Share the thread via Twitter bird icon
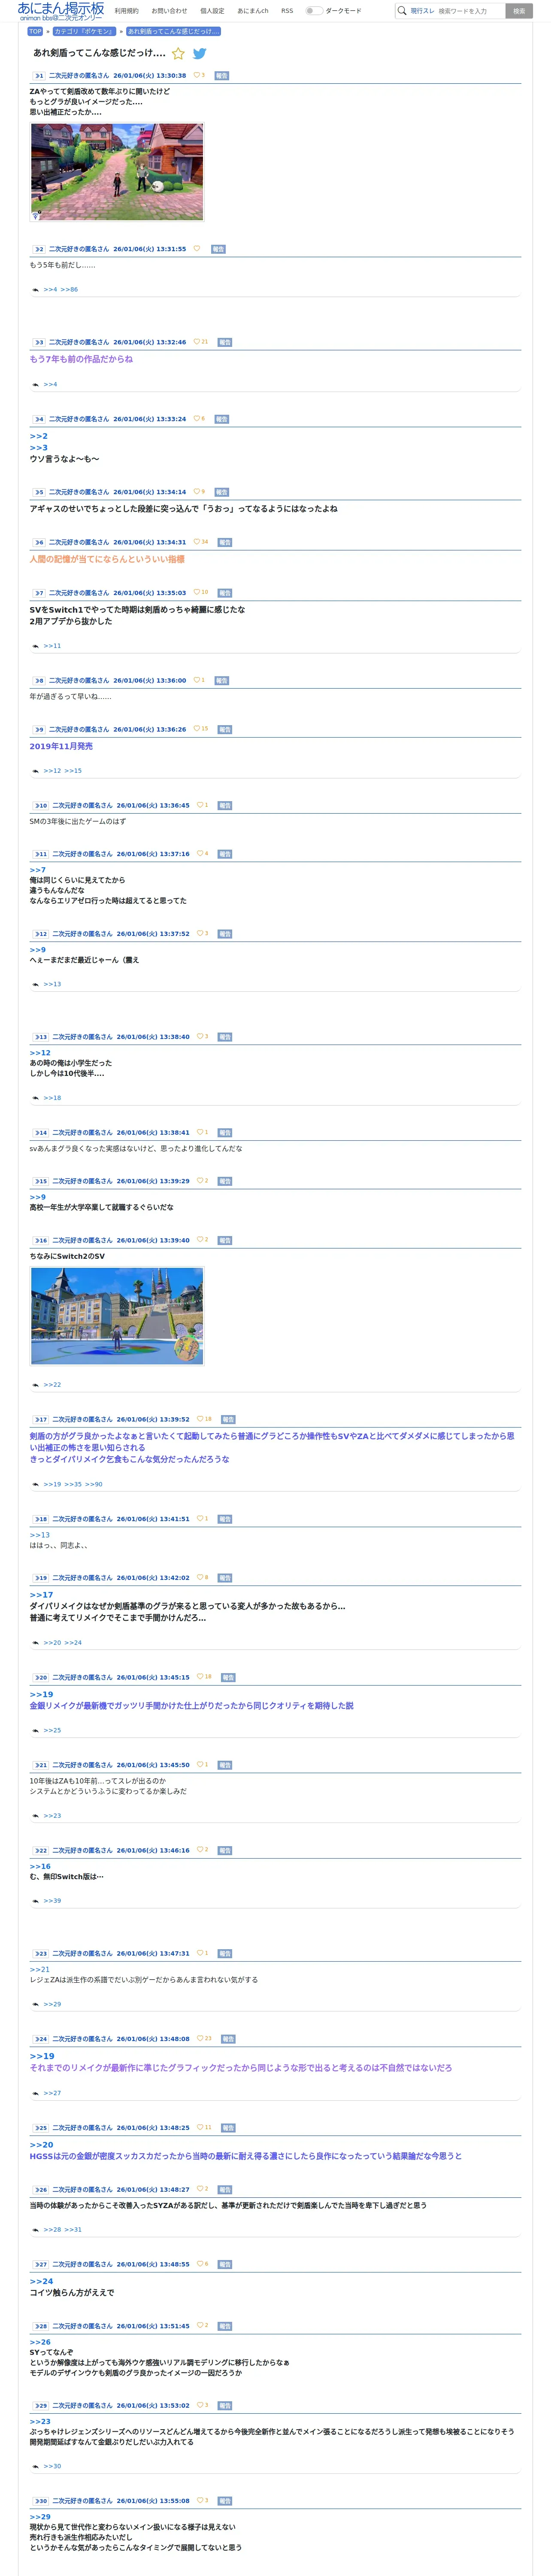 (199, 54)
